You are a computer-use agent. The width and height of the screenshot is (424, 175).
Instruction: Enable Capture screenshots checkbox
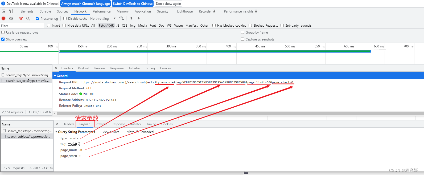(242, 39)
